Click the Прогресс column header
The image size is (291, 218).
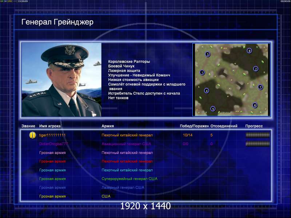point(254,126)
